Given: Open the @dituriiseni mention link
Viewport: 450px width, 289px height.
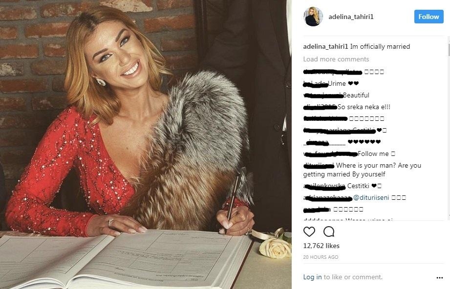Looking at the screenshot, I should click(x=371, y=197).
